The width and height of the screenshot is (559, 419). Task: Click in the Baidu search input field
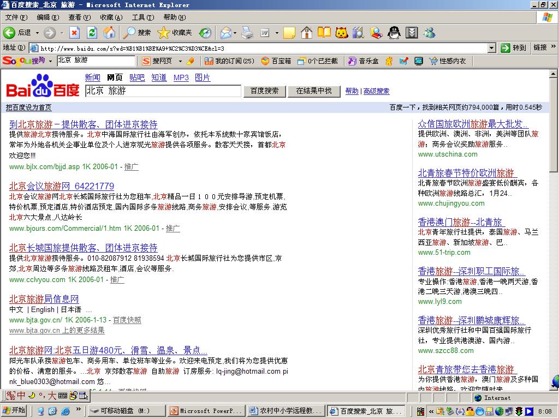[163, 91]
